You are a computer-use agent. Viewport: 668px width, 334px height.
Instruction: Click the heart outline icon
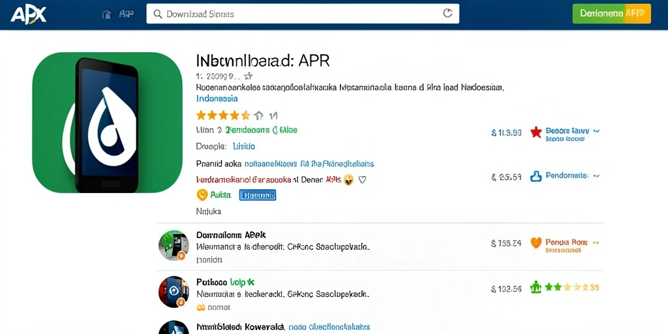pos(362,180)
